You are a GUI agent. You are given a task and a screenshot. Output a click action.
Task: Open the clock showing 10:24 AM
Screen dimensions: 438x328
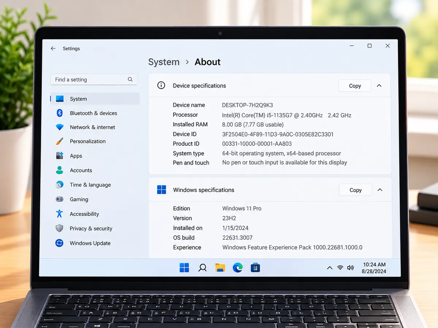tap(374, 268)
